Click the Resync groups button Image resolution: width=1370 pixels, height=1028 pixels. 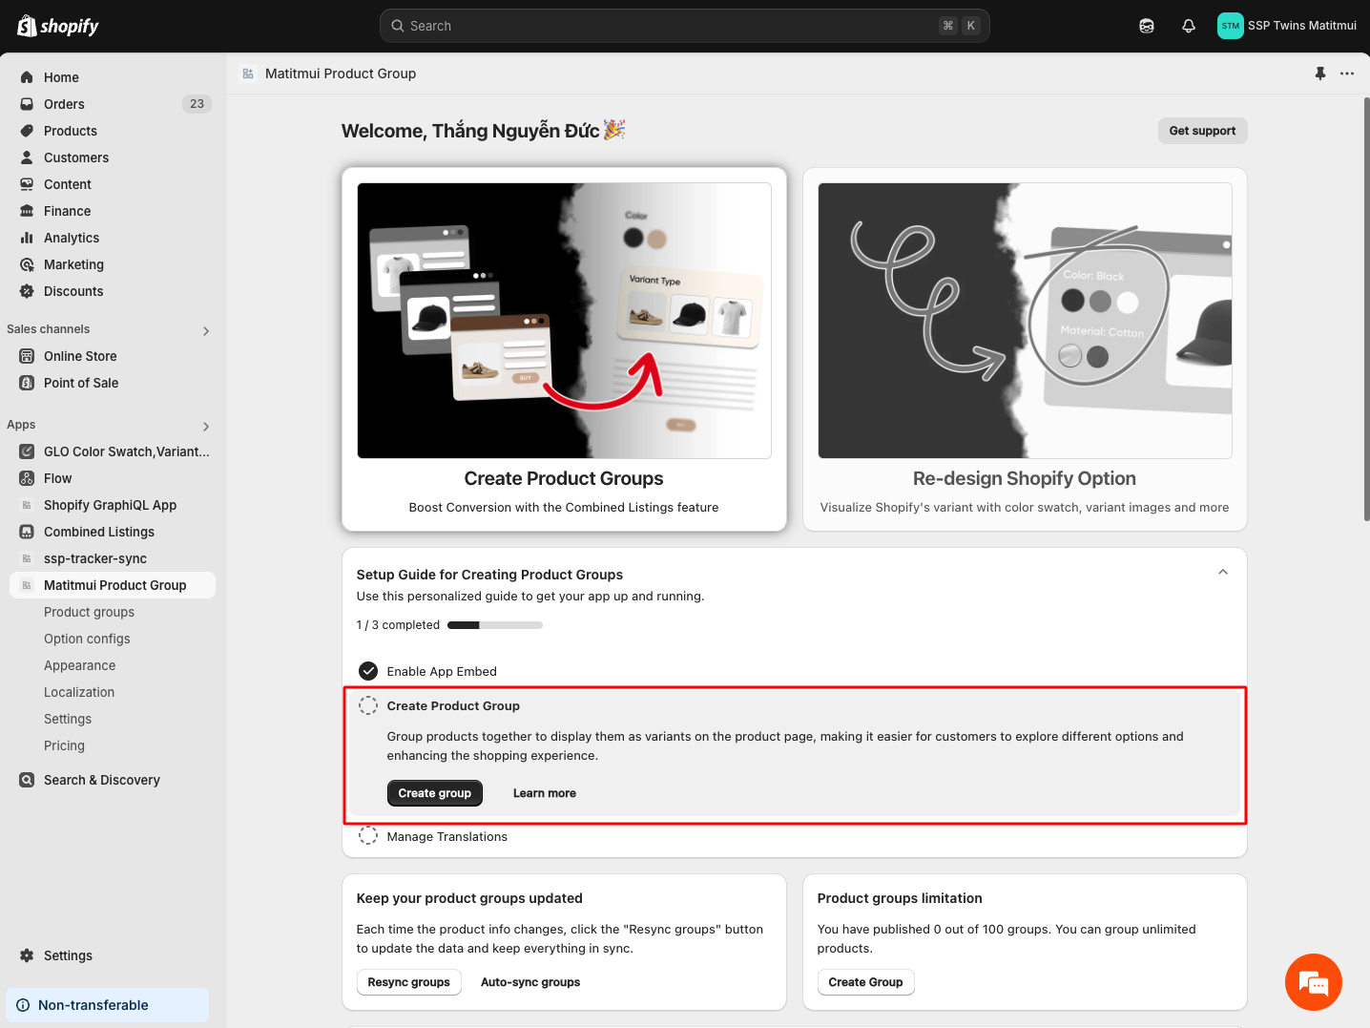point(409,982)
